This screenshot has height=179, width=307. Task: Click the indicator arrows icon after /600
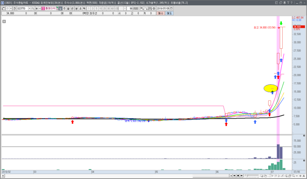pyautogui.click(x=142, y=8)
